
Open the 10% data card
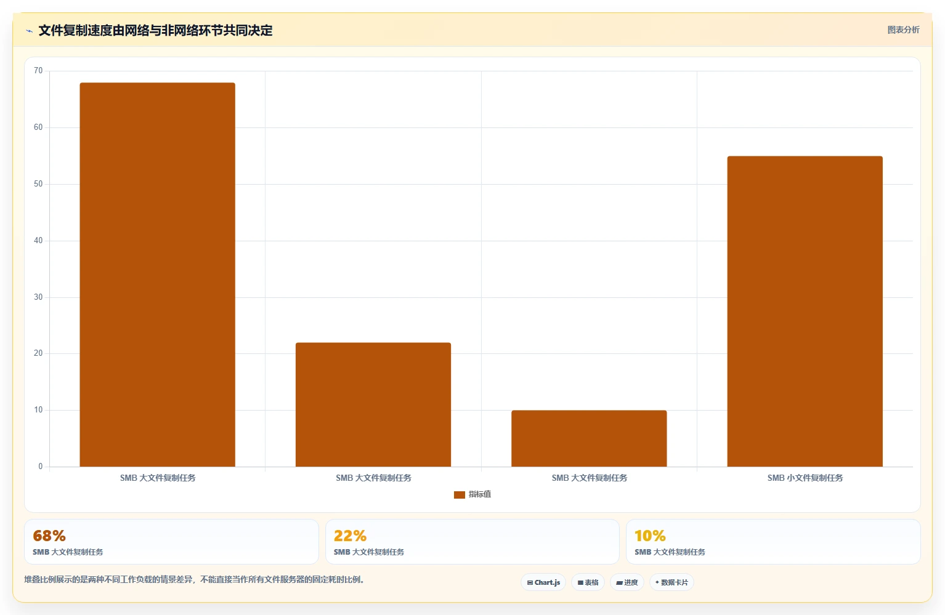(773, 542)
